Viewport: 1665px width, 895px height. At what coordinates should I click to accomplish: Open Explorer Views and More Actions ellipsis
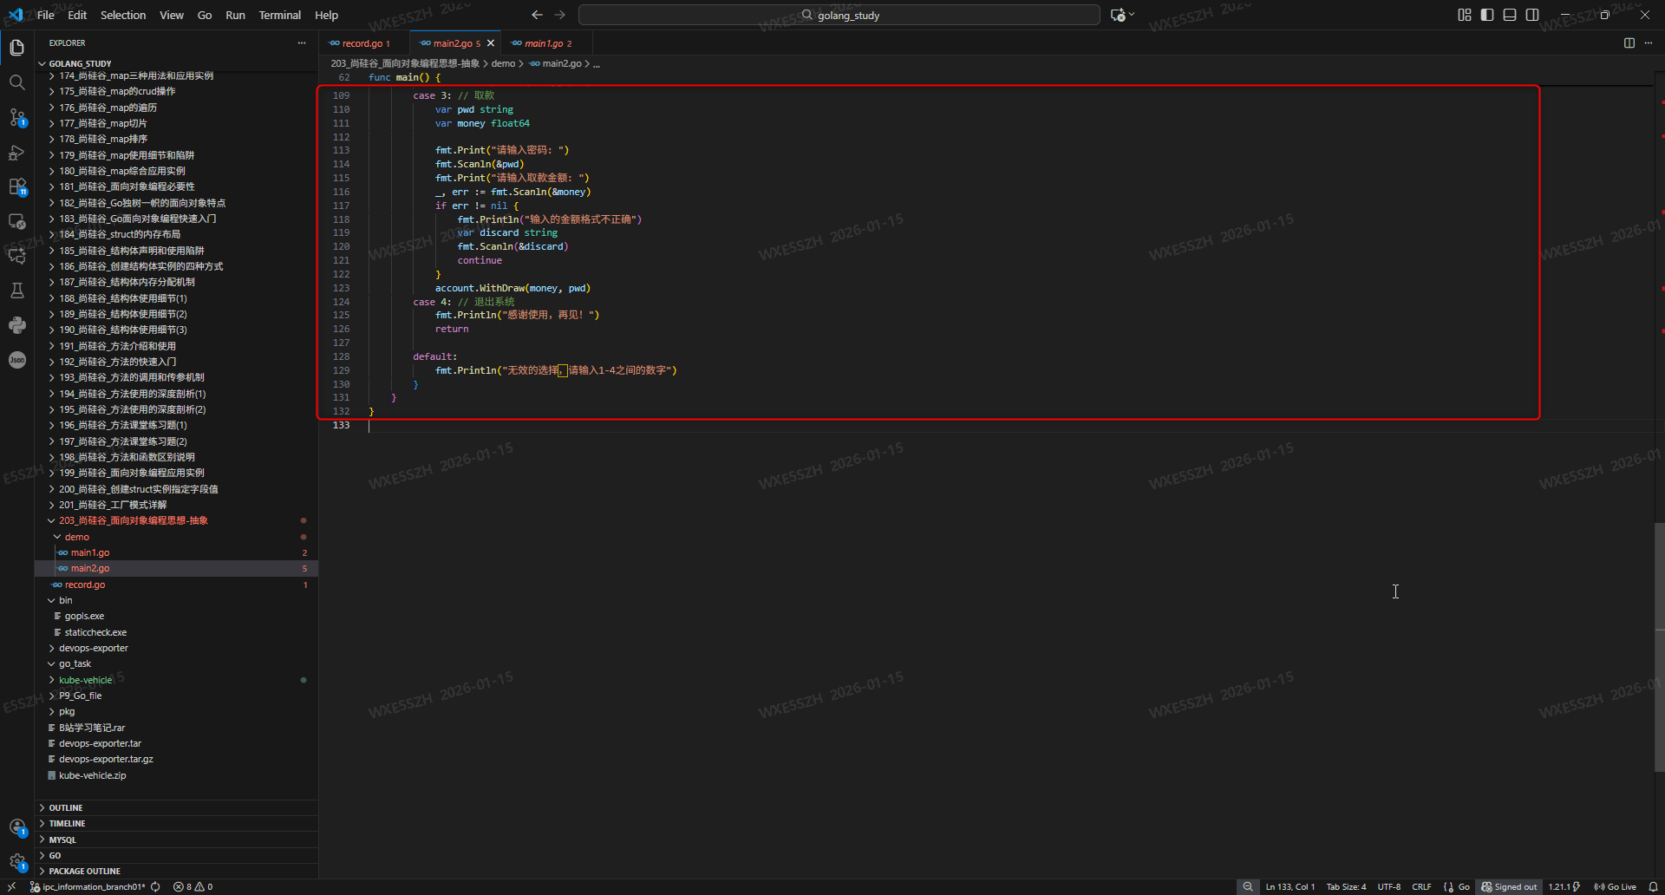[x=302, y=42]
